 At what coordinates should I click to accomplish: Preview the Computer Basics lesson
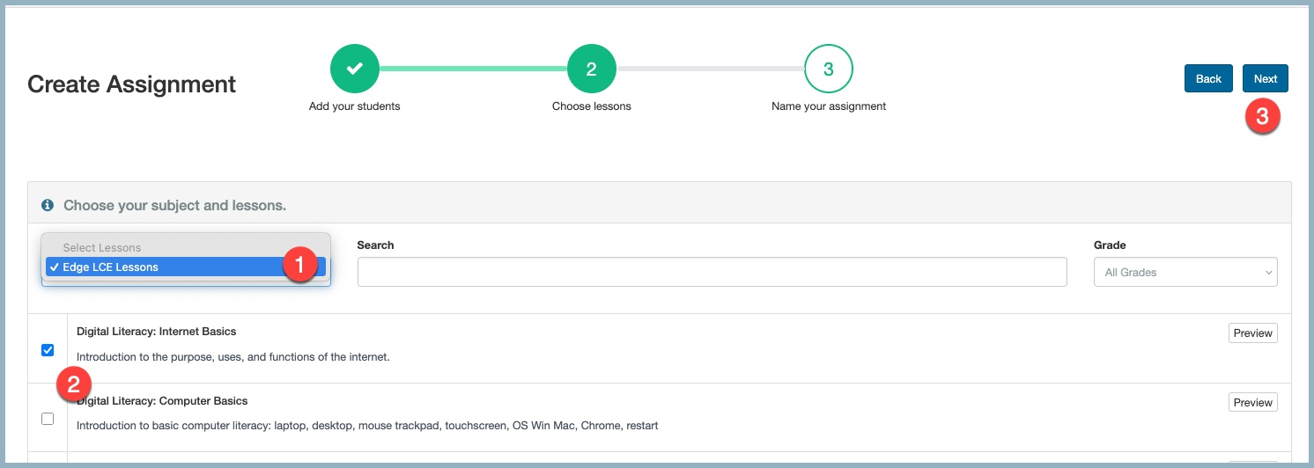point(1252,402)
